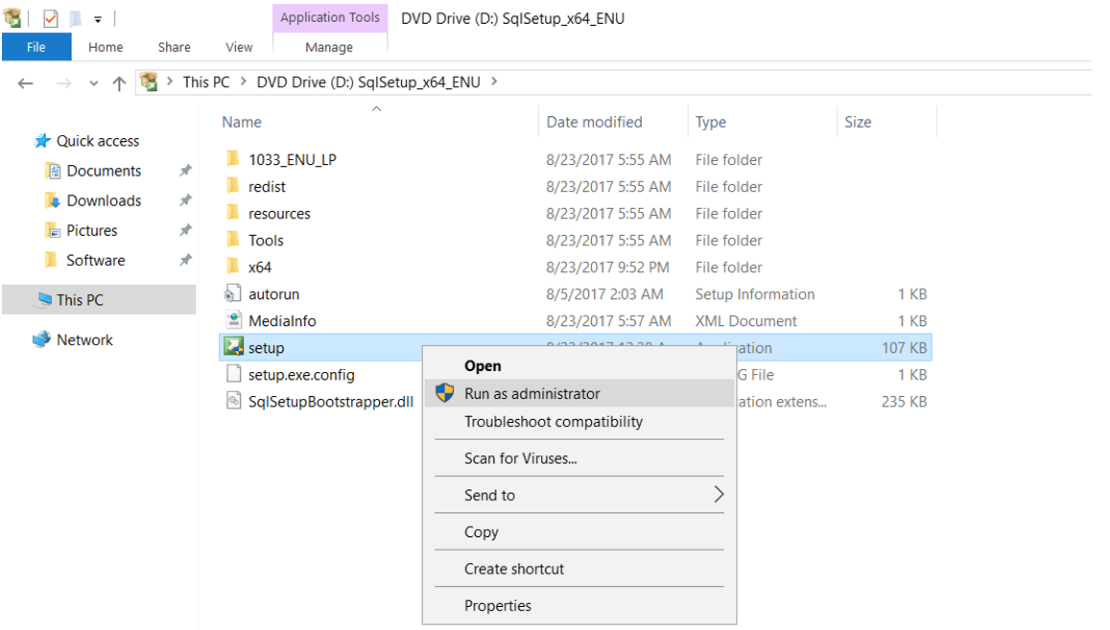1110x630 pixels.
Task: Sort by the Name column header
Action: [x=242, y=122]
